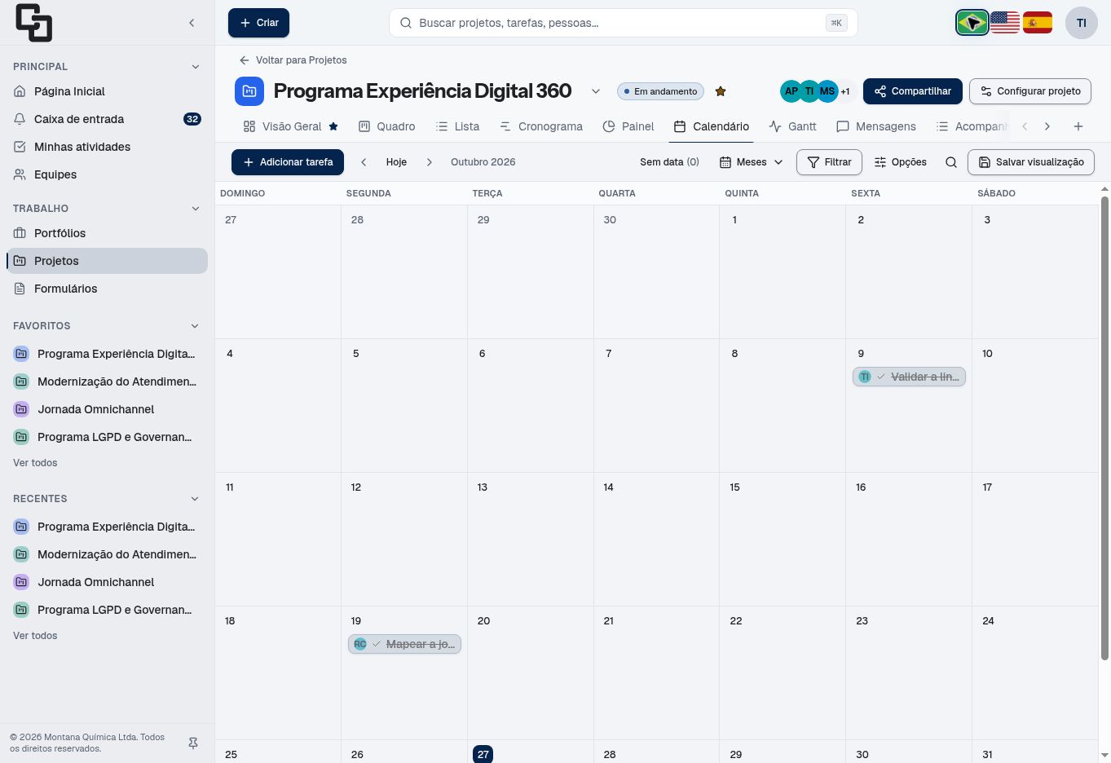
Task: Click the Compartilhar button
Action: click(x=913, y=91)
